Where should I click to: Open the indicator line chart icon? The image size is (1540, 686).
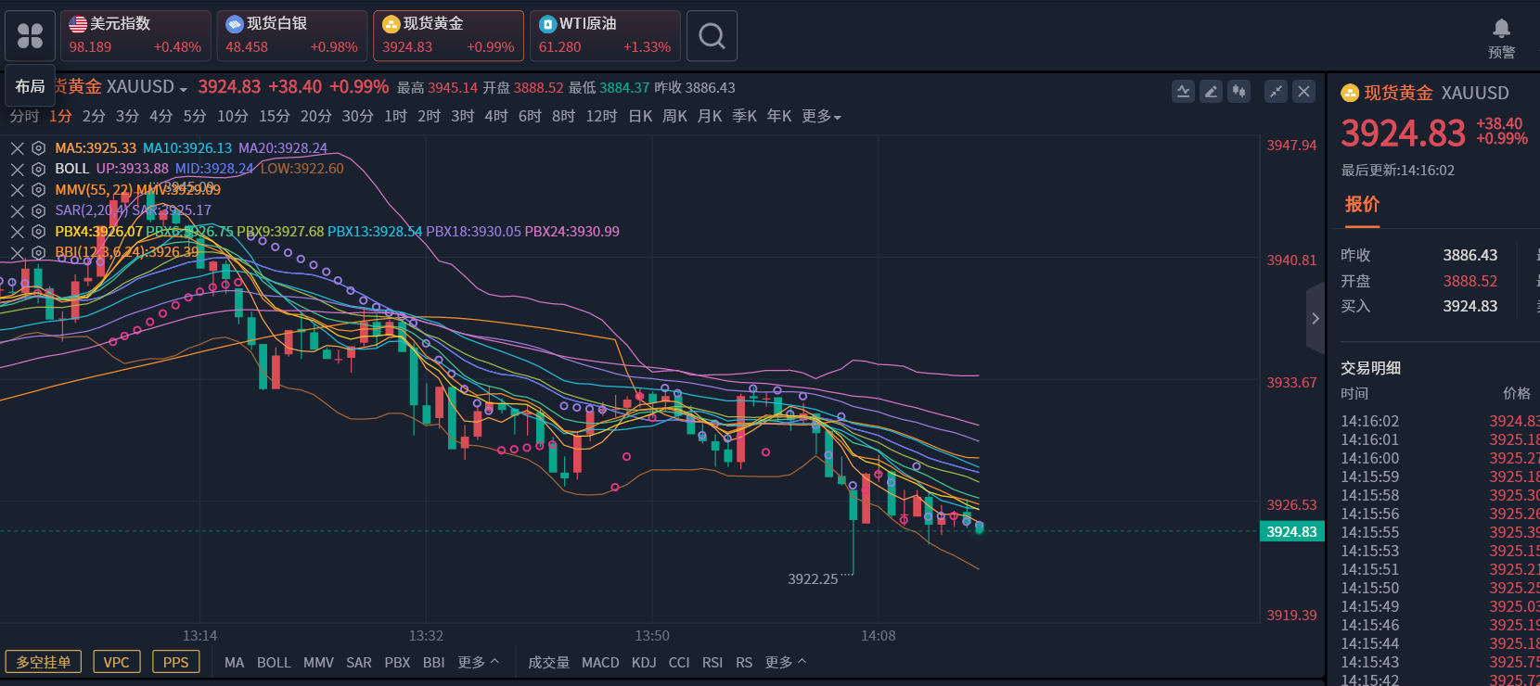click(1183, 91)
